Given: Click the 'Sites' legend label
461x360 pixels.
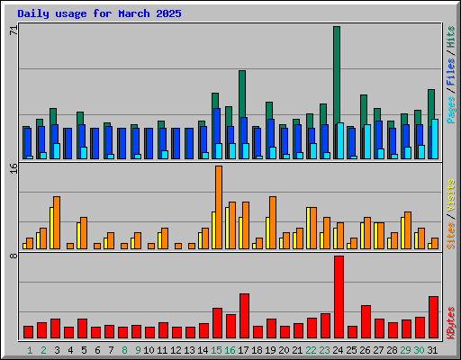Looking at the screenshot, I should point(451,236).
